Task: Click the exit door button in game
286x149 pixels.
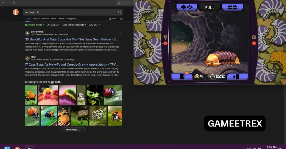Action: click(237, 76)
